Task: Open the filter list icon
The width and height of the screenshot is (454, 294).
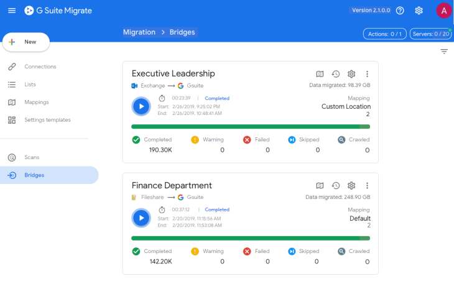Action: click(444, 52)
